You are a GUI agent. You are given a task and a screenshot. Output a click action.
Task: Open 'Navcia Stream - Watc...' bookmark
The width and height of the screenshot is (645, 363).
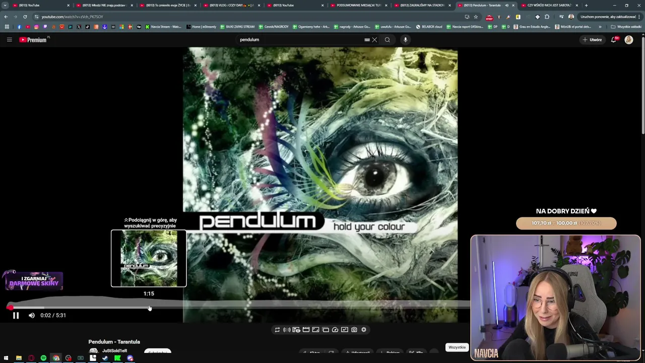pyautogui.click(x=163, y=27)
